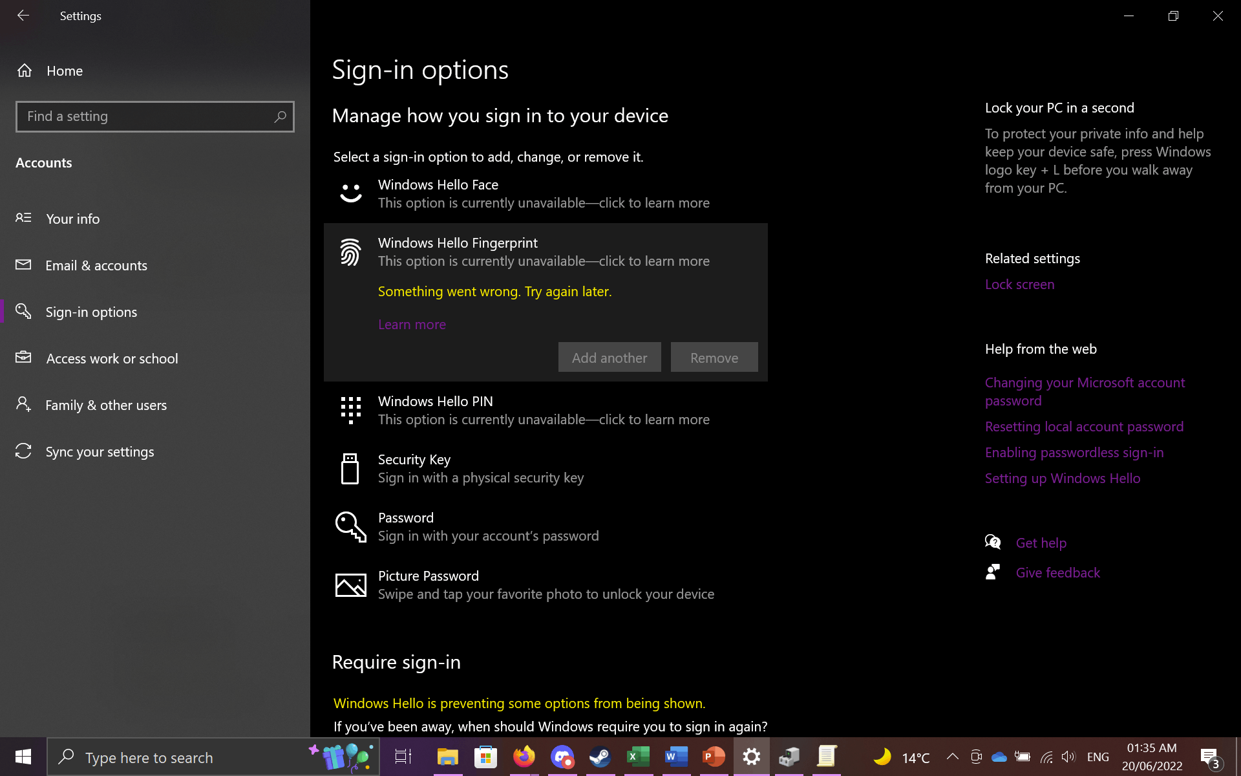Open Family & other users settings
1241x776 pixels.
pyautogui.click(x=105, y=405)
